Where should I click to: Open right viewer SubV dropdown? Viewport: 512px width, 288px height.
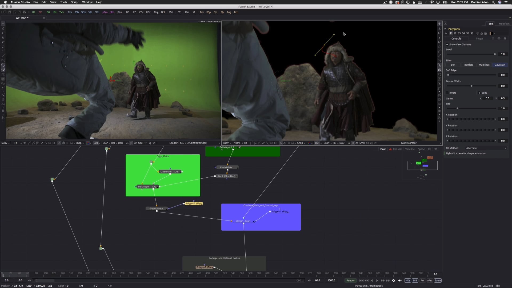(x=227, y=143)
